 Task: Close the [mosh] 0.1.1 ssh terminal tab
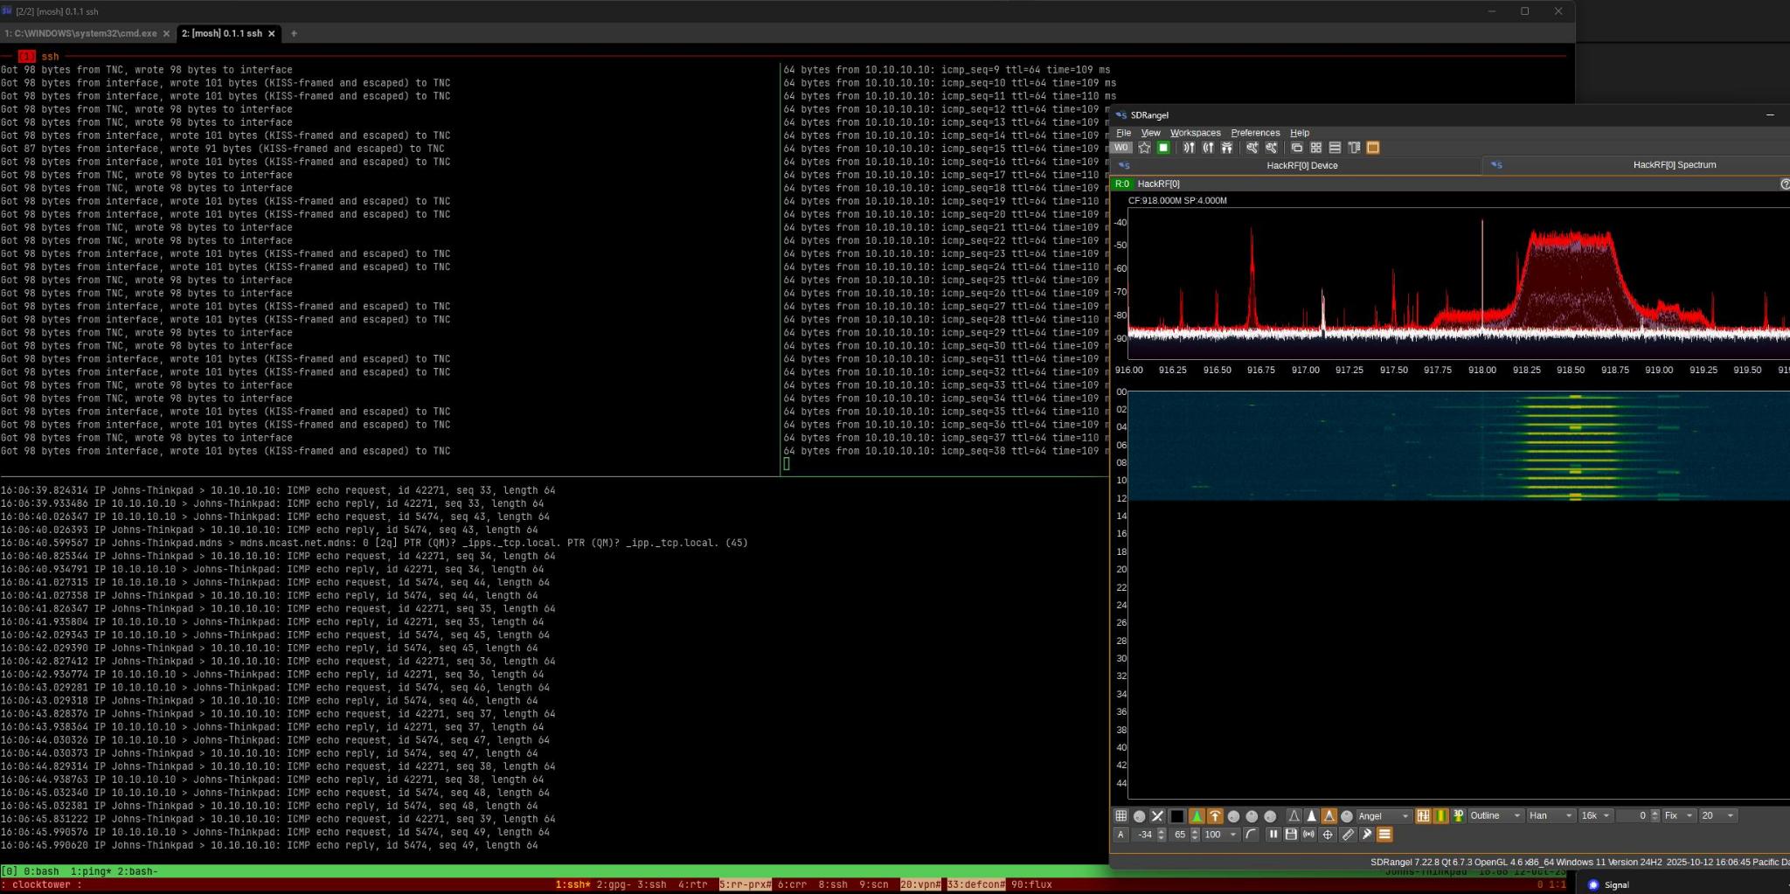tap(271, 33)
